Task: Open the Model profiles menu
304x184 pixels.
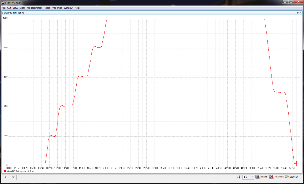Action: pos(34,8)
